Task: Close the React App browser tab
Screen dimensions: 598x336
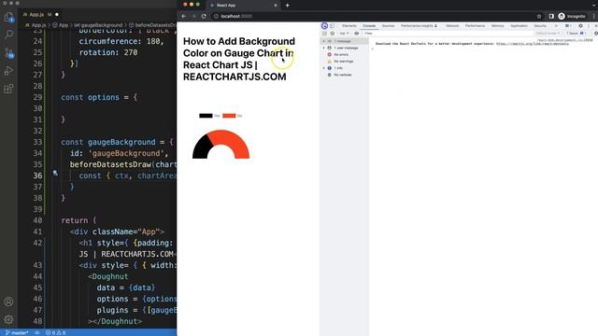Action: (x=276, y=6)
